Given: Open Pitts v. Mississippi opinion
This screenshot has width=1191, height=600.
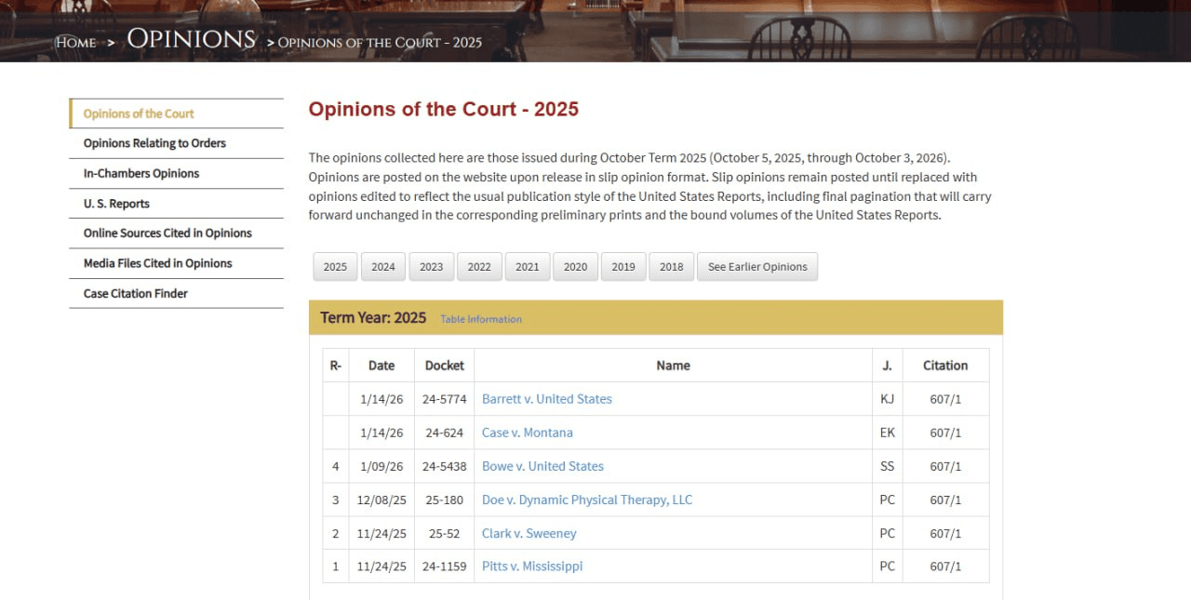Looking at the screenshot, I should point(532,567).
